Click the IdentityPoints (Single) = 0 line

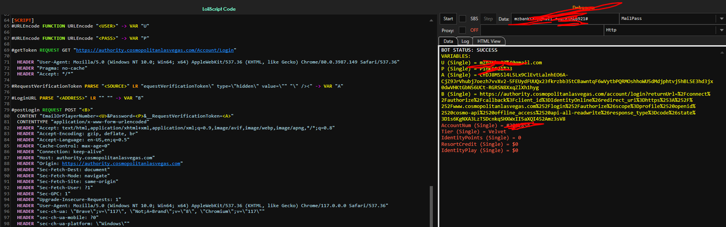point(481,138)
